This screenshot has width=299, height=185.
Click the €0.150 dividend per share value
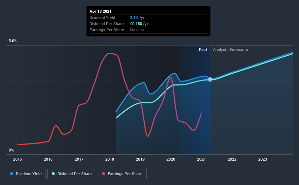[x=136, y=24]
